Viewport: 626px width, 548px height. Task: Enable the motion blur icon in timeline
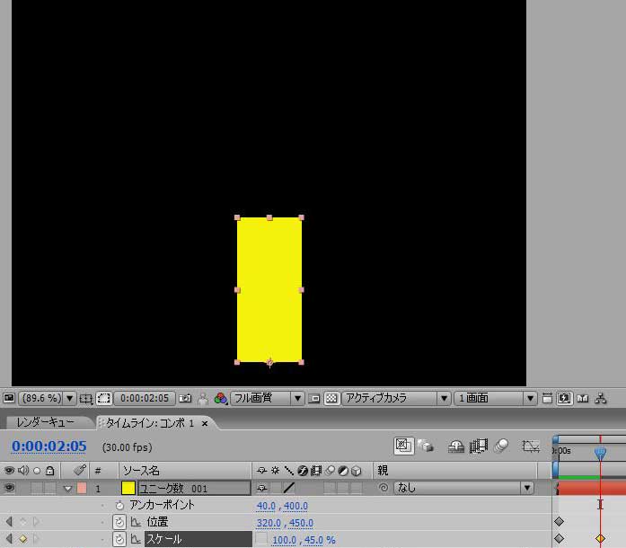[x=501, y=446]
